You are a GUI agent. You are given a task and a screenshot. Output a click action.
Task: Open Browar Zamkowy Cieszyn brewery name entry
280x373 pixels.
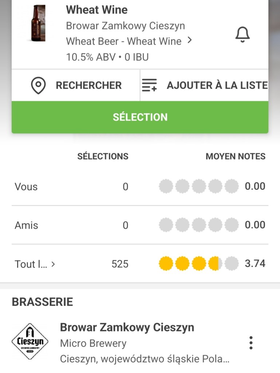point(127,327)
